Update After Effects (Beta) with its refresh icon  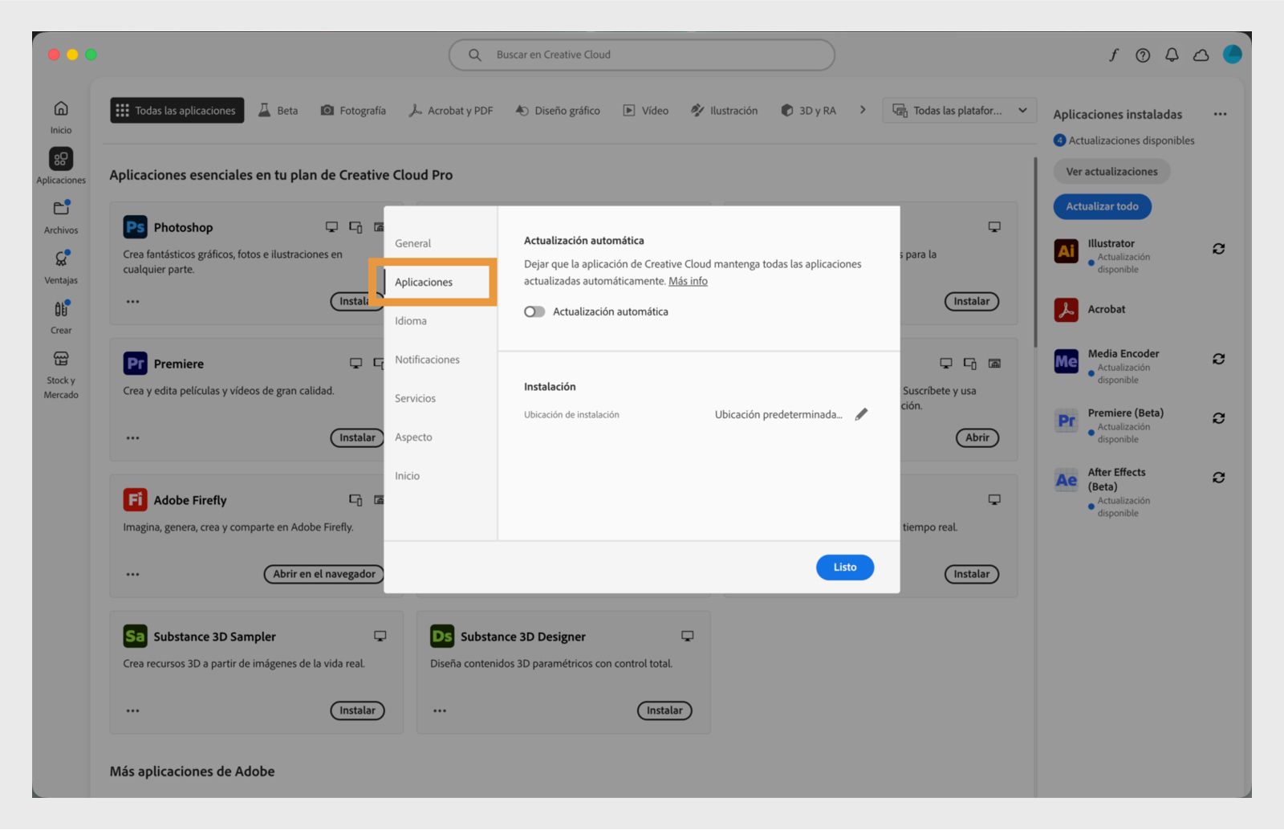(x=1218, y=478)
